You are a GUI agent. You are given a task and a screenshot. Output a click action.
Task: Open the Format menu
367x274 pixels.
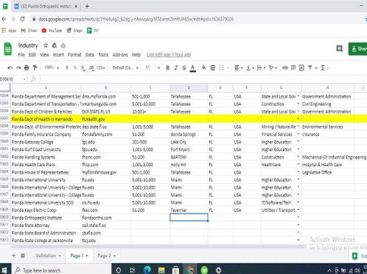75,55
